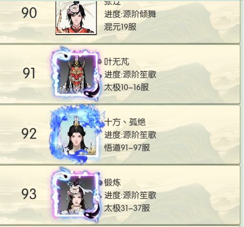Open the rank 90 player's red-robed avatar
244x227 pixels.
click(x=76, y=17)
